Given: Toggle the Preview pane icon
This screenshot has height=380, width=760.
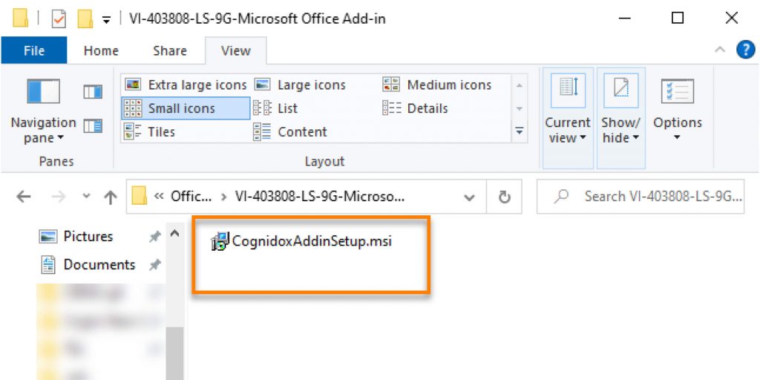Looking at the screenshot, I should [x=93, y=92].
